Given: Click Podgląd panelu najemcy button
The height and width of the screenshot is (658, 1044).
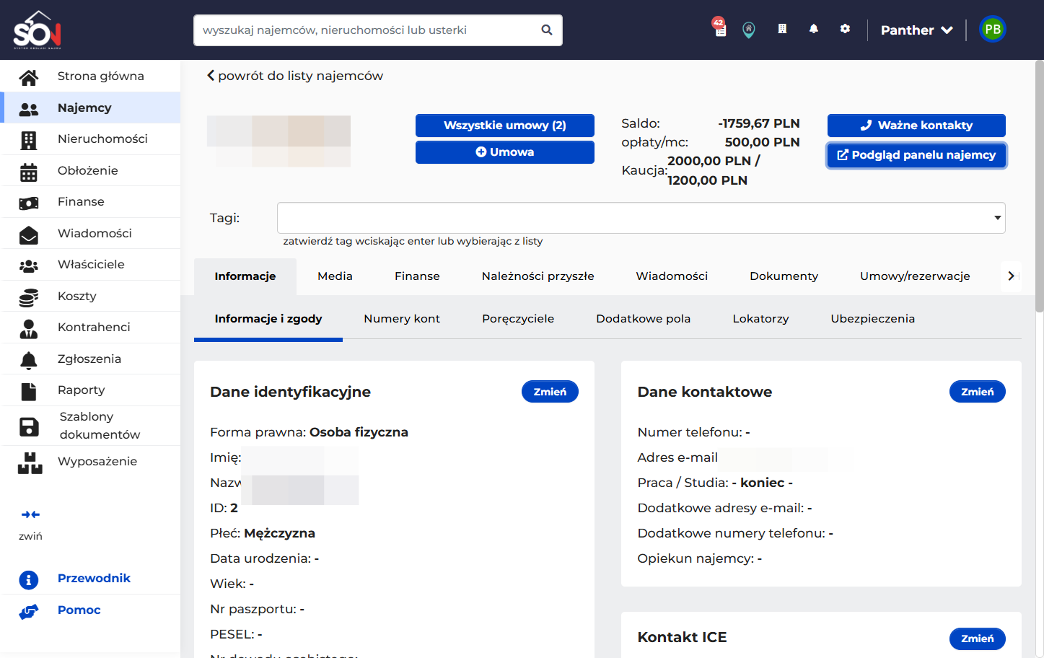Looking at the screenshot, I should (x=916, y=155).
